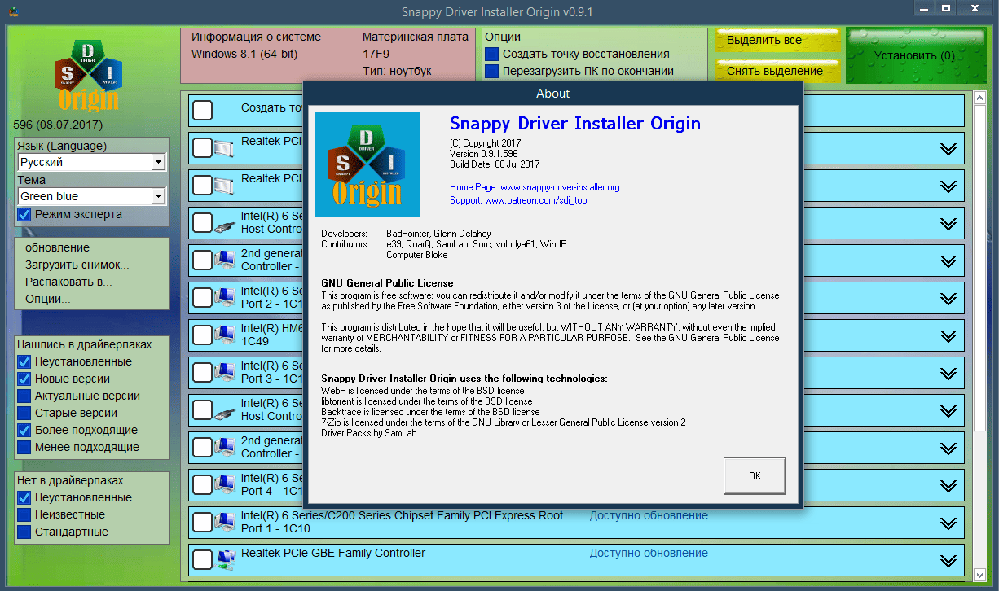The height and width of the screenshot is (591, 999).
Task: Check 'Старые версии' filter
Action: (24, 413)
